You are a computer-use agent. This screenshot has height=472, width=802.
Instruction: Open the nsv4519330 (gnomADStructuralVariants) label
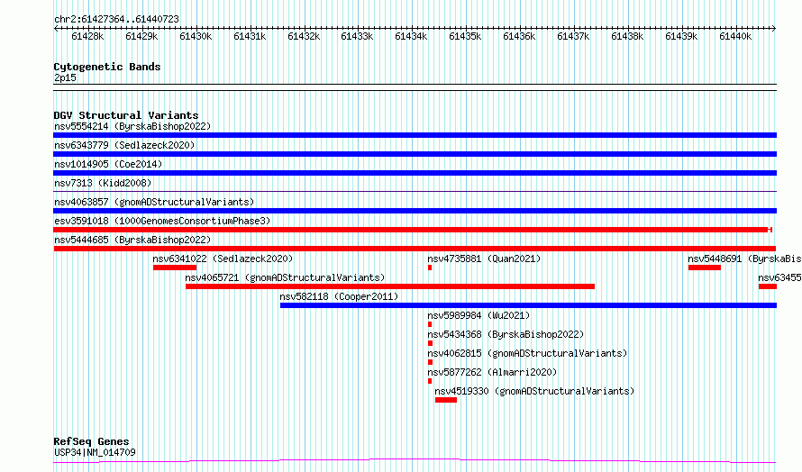(x=534, y=391)
